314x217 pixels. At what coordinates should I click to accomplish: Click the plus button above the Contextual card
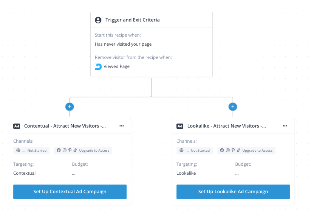click(70, 107)
